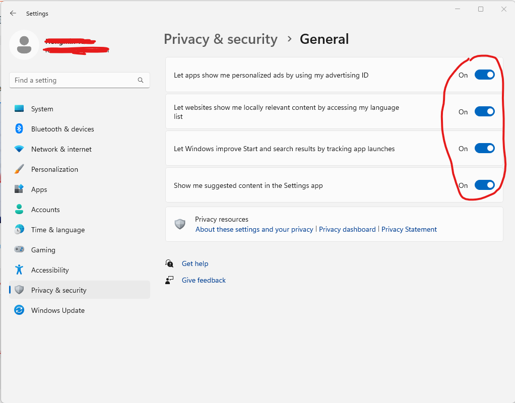Image resolution: width=515 pixels, height=403 pixels.
Task: Minimize the Settings window
Action: [458, 9]
